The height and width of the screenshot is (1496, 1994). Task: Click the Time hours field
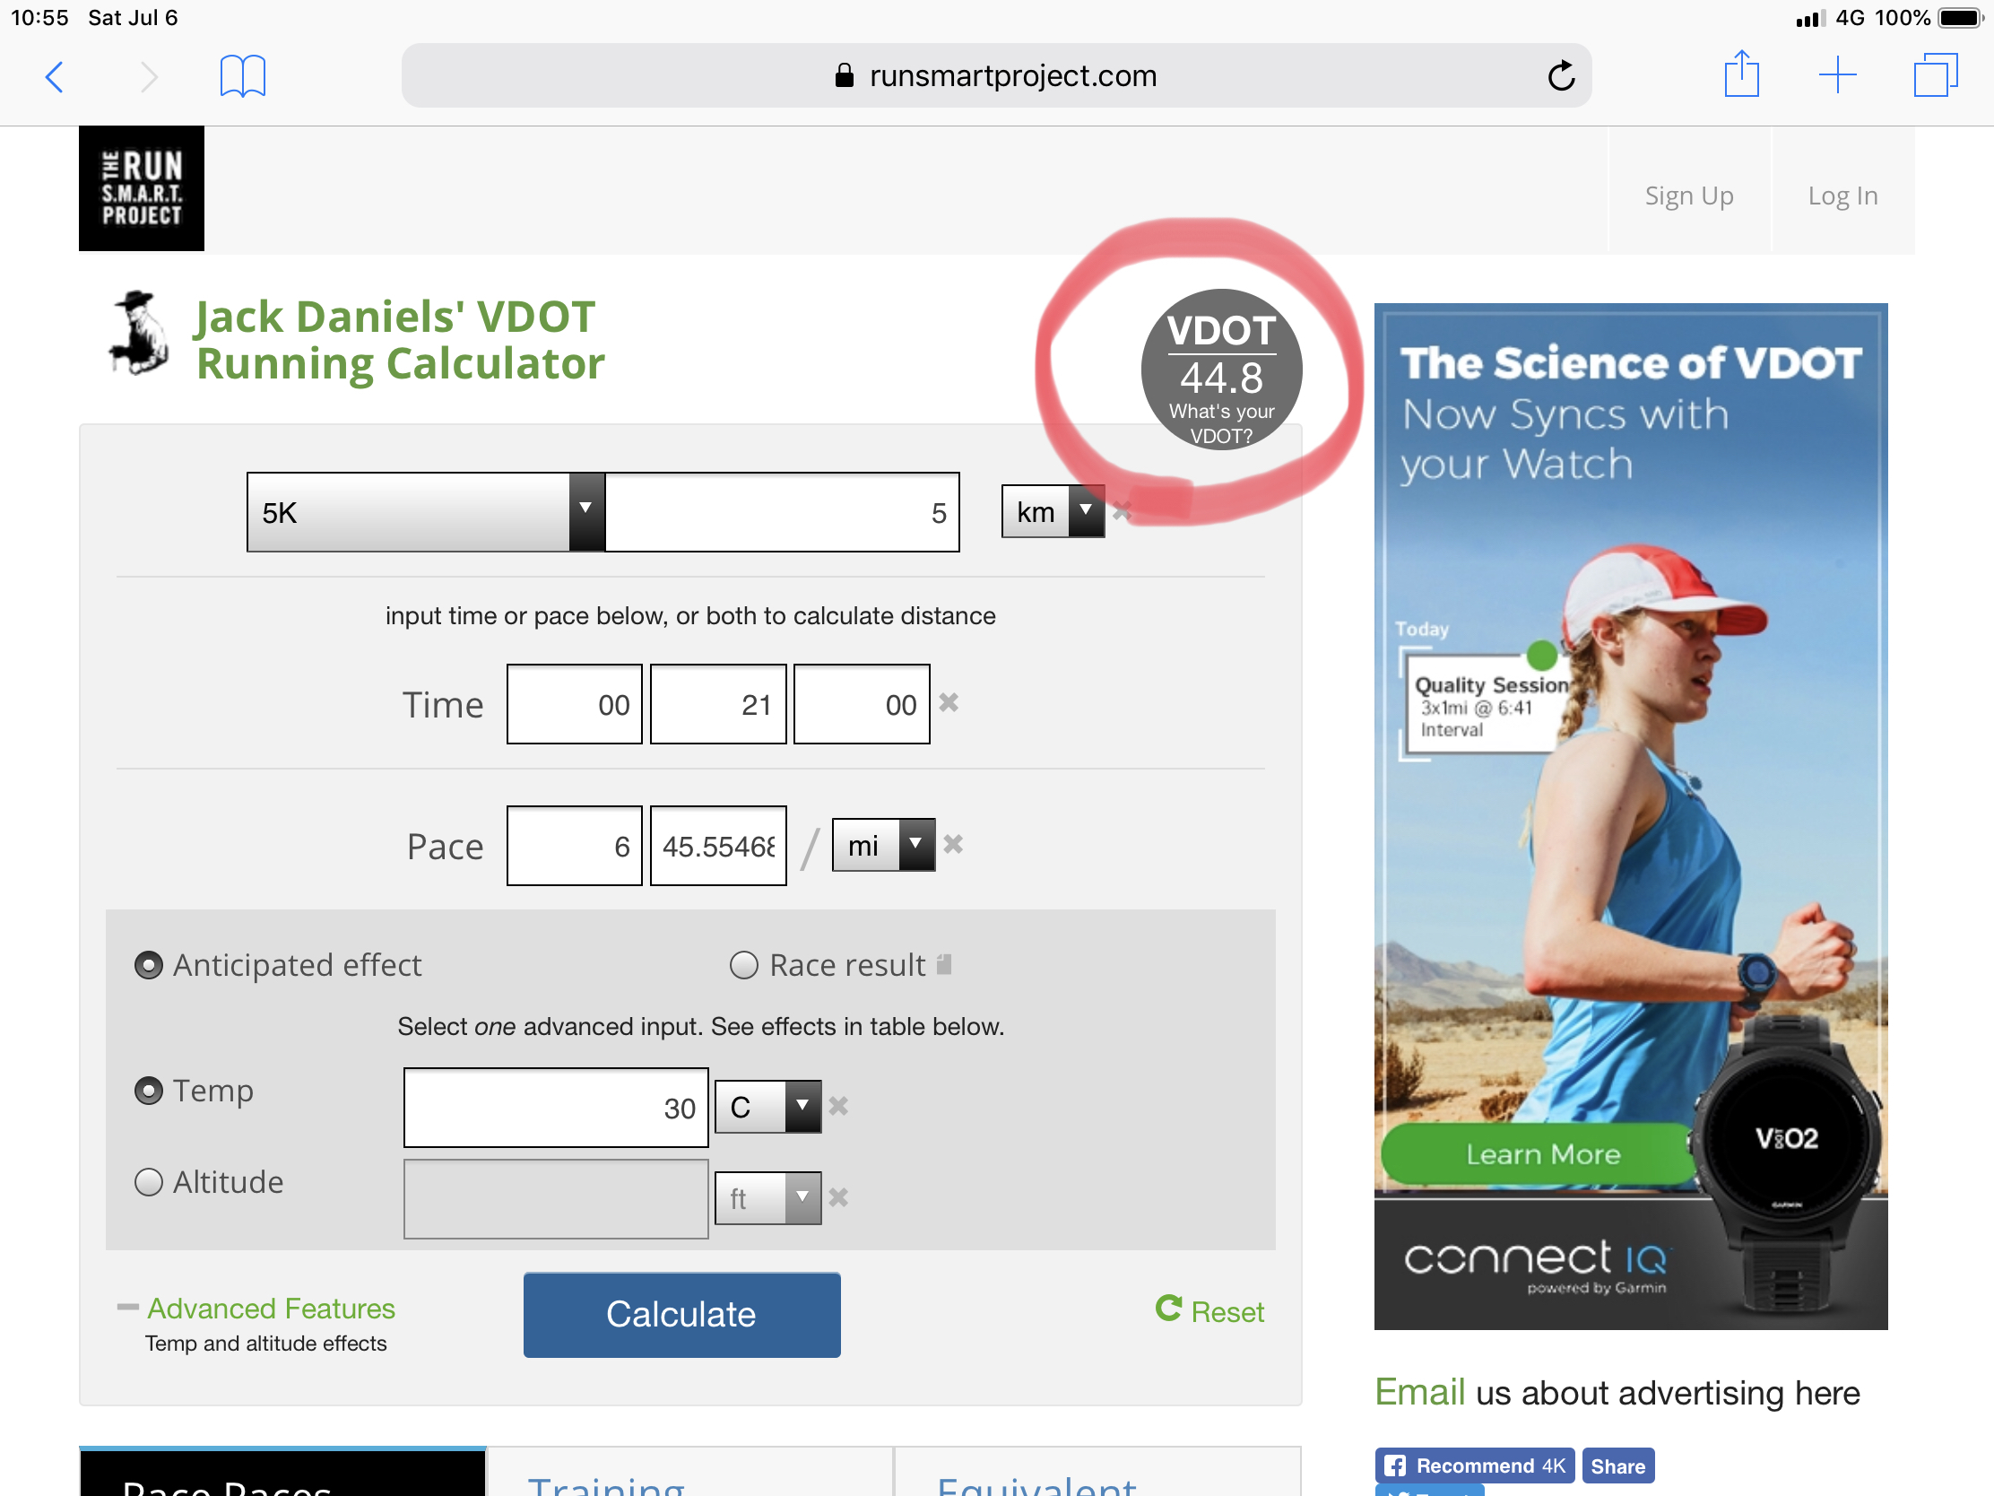574,704
